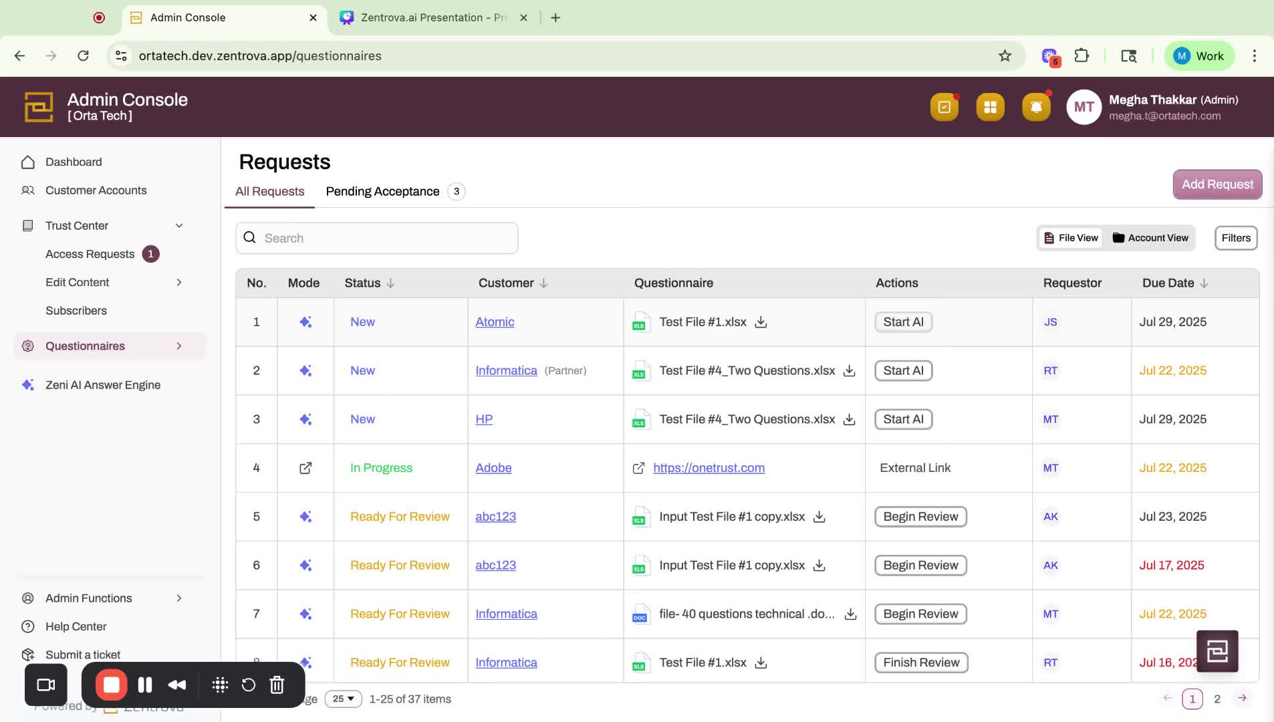This screenshot has height=722, width=1274.
Task: Click the Add Request button
Action: point(1217,185)
